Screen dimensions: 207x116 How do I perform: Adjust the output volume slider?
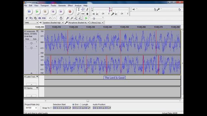click(x=155, y=9)
